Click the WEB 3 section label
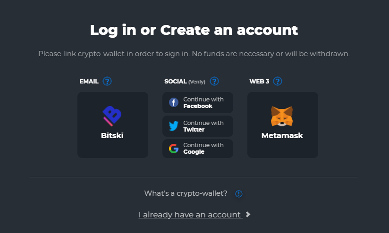 259,82
